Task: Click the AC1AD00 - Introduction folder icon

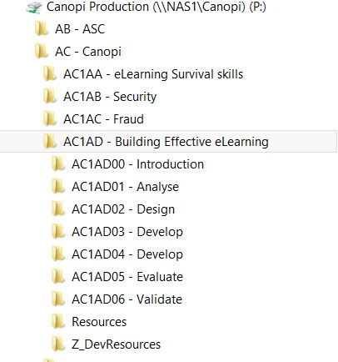Action: (58, 164)
